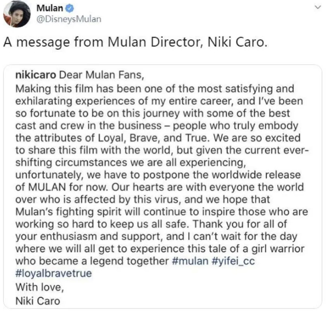This screenshot has width=329, height=315.
Task: Click the @DisneysMulan handle
Action: [x=63, y=19]
